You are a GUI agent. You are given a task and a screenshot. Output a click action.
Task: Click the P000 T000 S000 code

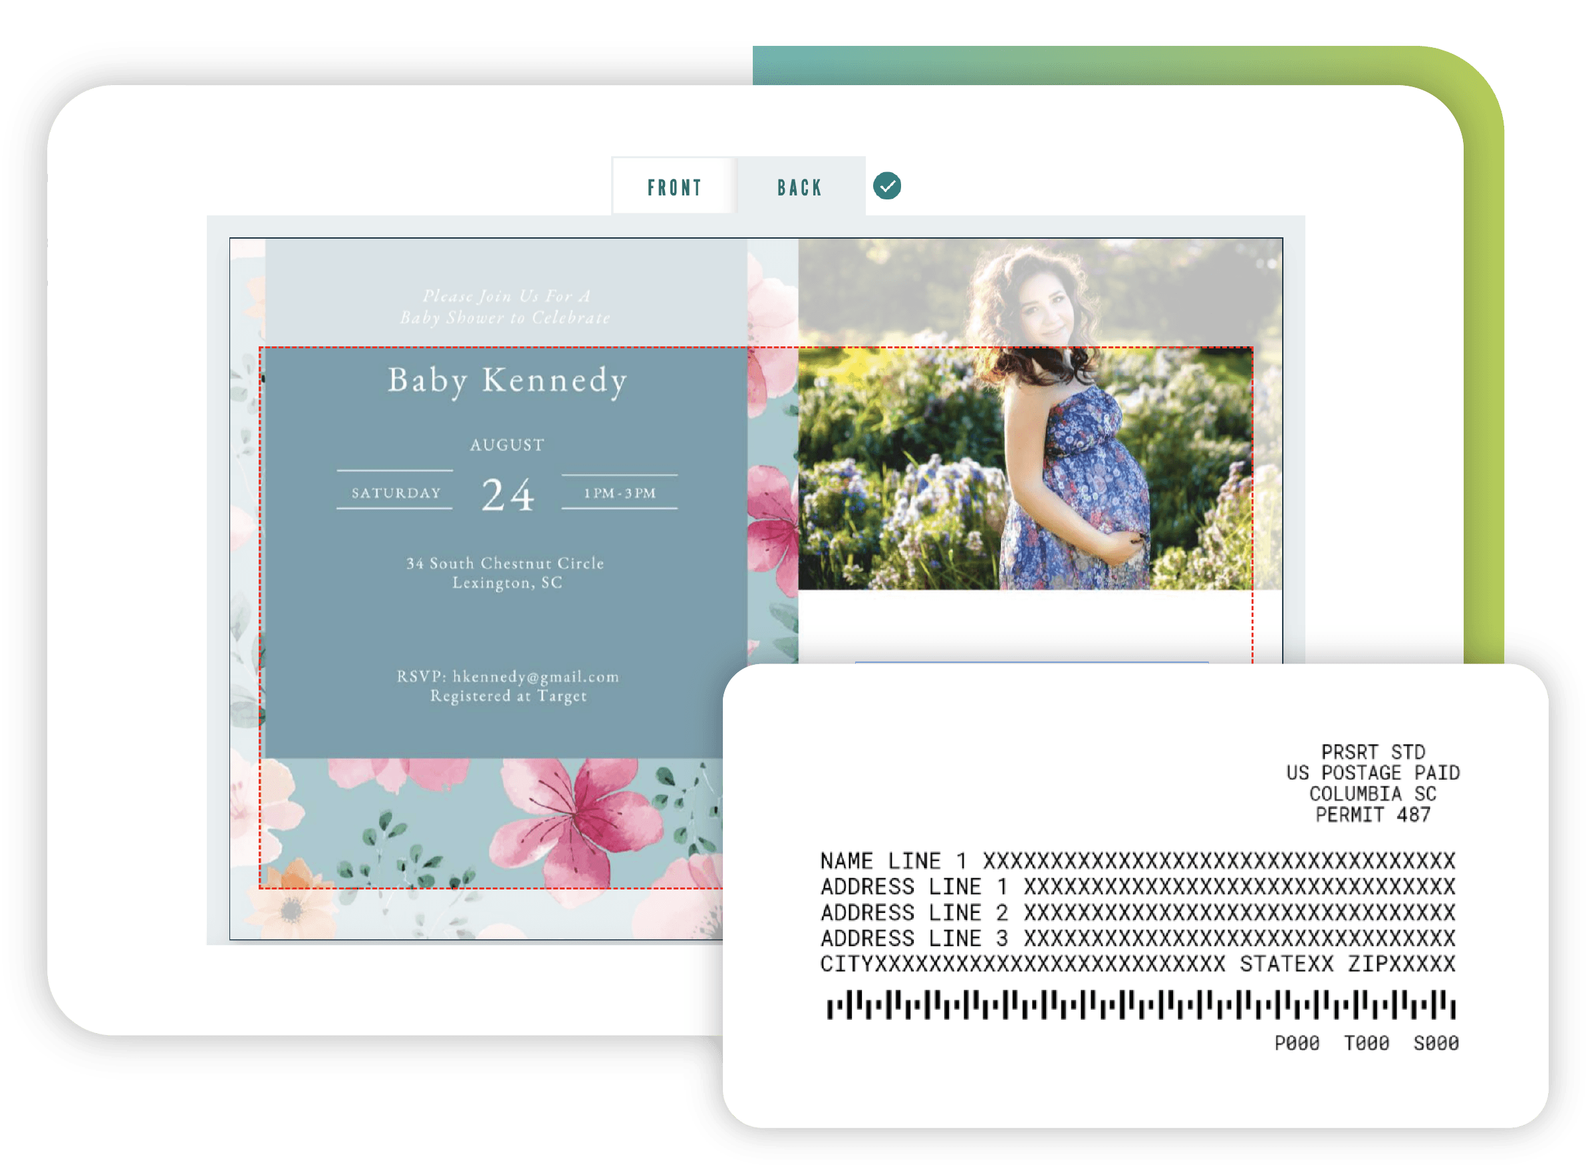pyautogui.click(x=1366, y=1043)
